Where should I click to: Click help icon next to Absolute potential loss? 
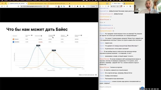pyautogui.click(x=68, y=35)
